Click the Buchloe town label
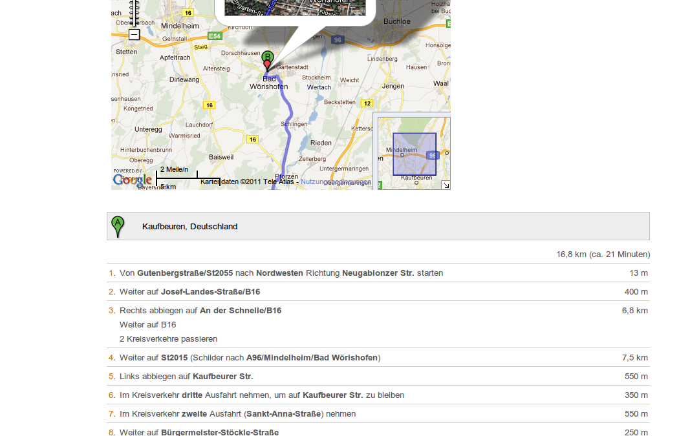The width and height of the screenshot is (679, 436). (396, 21)
